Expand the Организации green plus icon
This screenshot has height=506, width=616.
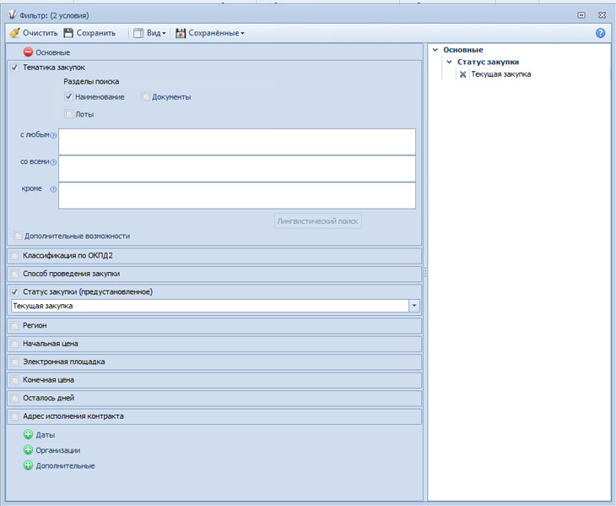28,450
